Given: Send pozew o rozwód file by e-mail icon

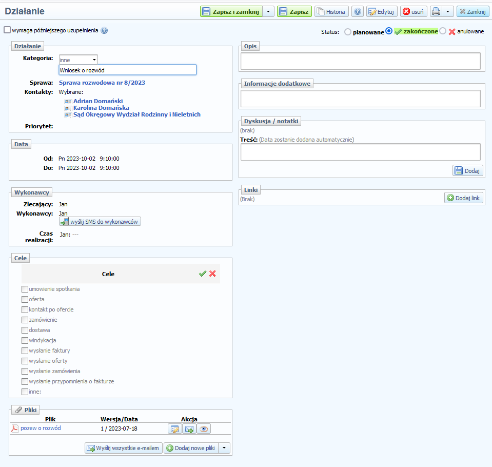Looking at the screenshot, I should pyautogui.click(x=189, y=429).
